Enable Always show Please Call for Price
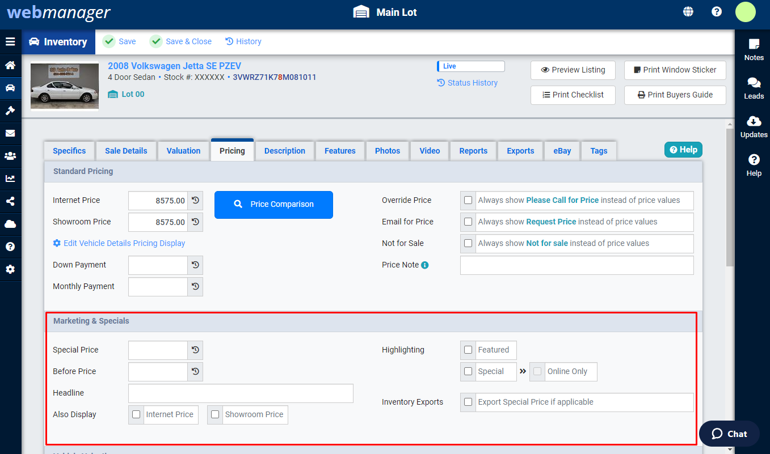The height and width of the screenshot is (454, 770). 468,200
